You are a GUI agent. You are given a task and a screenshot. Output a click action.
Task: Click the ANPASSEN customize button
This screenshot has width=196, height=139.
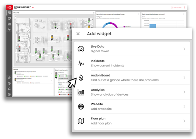pos(176,8)
